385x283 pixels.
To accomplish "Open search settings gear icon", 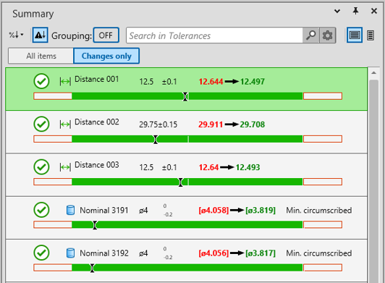I will pos(328,35).
